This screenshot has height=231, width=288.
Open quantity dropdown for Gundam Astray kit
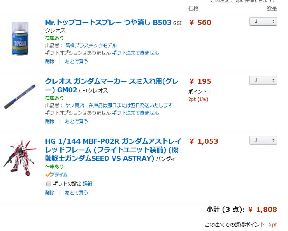[263, 140]
